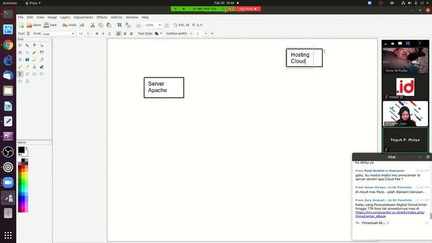Select the Eraser tool

42,59
